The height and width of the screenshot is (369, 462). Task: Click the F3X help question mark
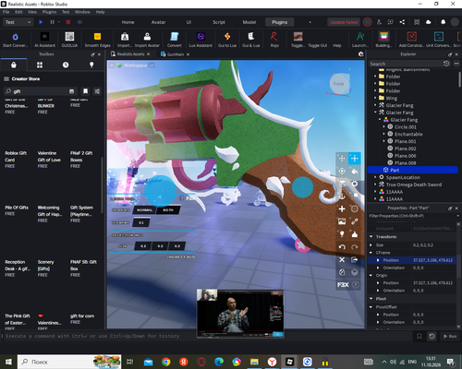point(355,285)
